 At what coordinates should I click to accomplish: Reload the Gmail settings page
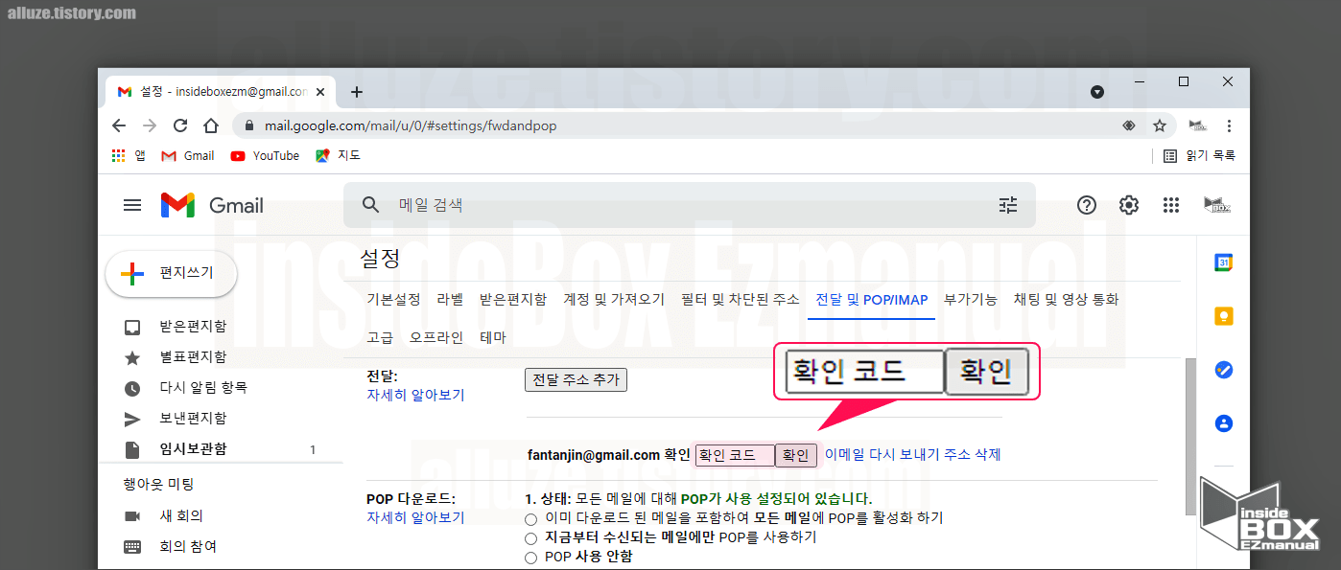tap(180, 125)
